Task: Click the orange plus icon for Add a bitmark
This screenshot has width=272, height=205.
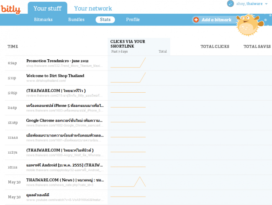Action: click(x=196, y=20)
